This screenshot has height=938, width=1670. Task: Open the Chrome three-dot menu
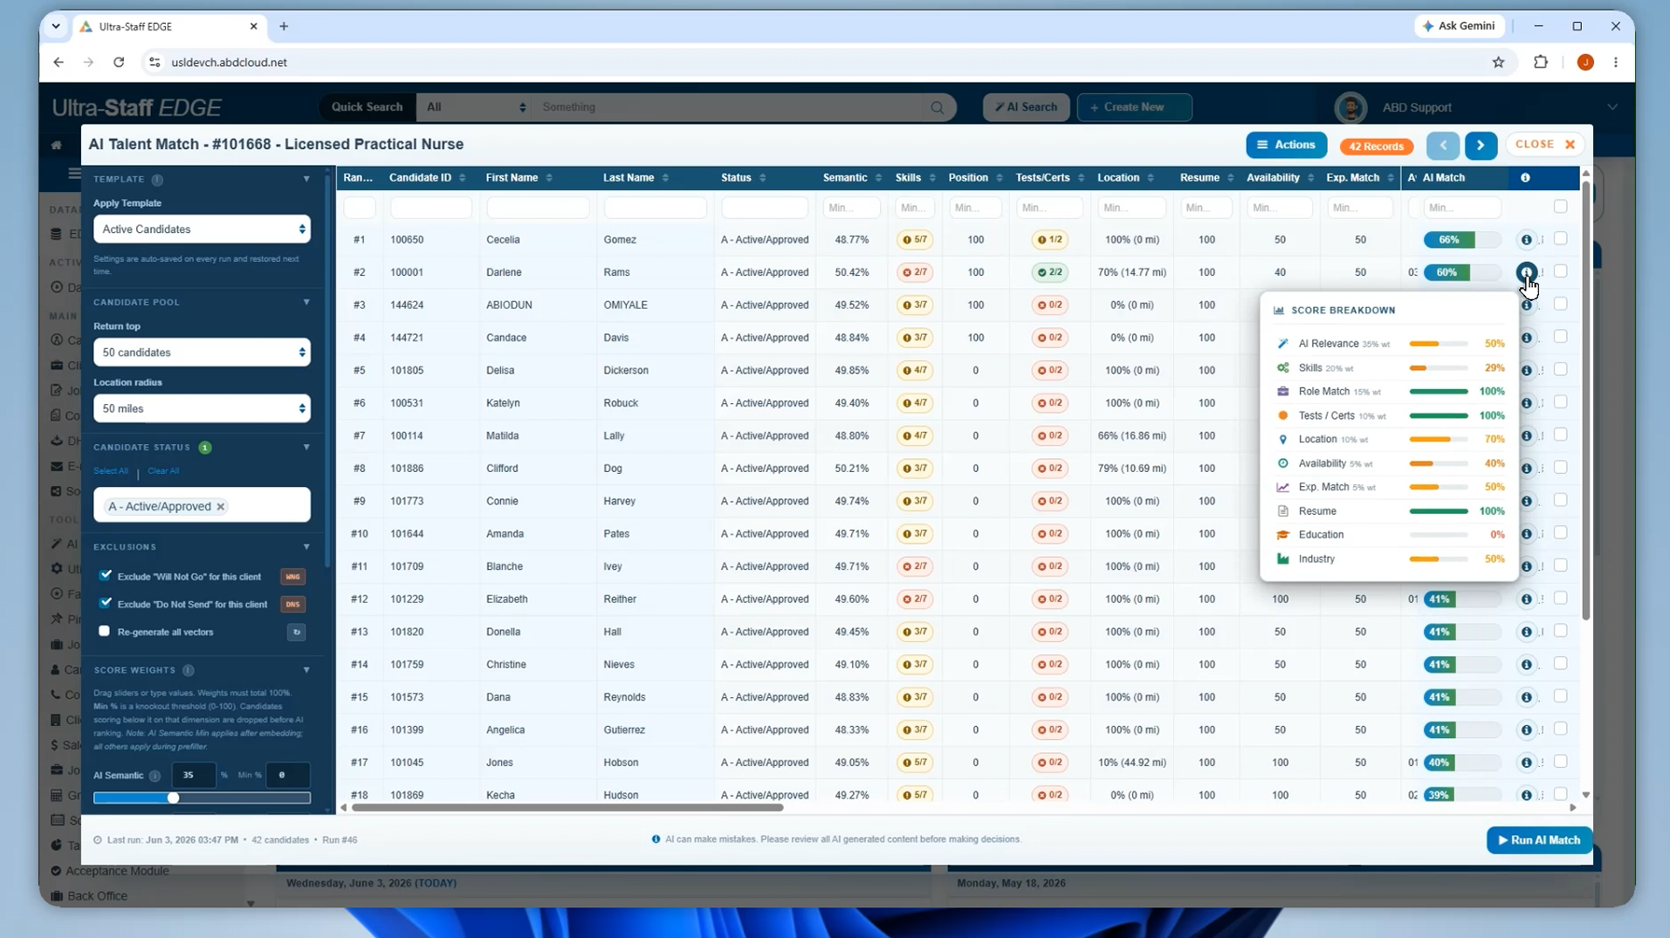point(1616,62)
